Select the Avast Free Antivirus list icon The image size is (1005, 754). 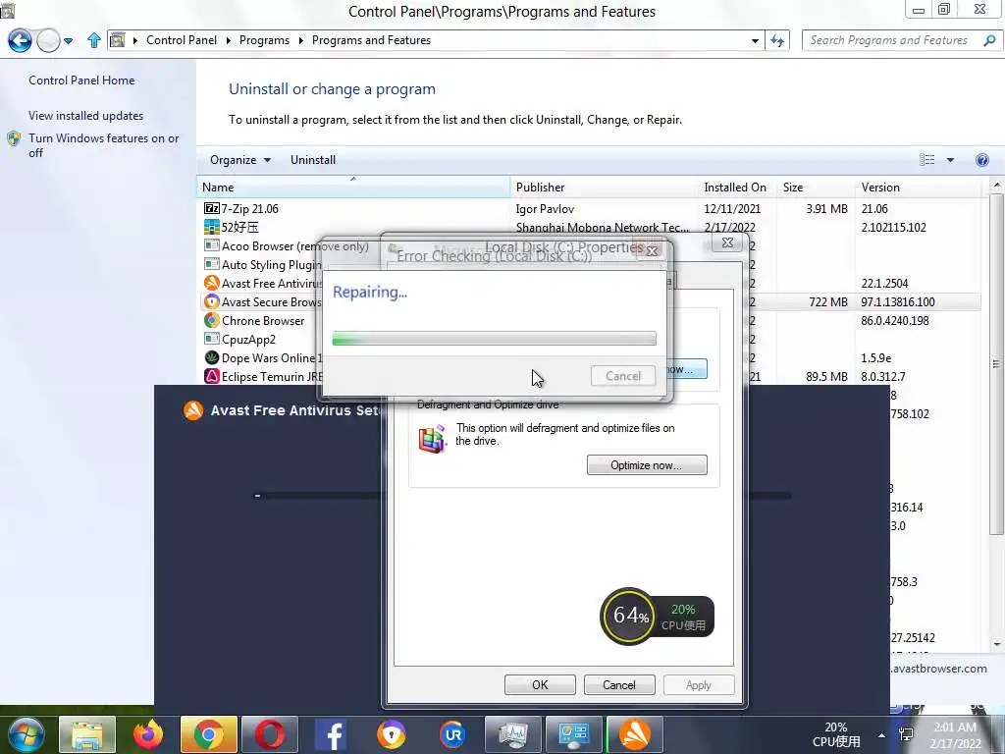(212, 283)
